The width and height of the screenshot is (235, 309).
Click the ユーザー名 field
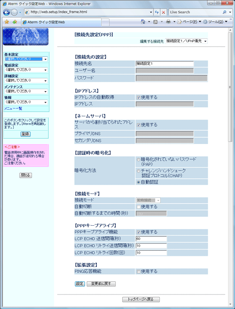165,71
